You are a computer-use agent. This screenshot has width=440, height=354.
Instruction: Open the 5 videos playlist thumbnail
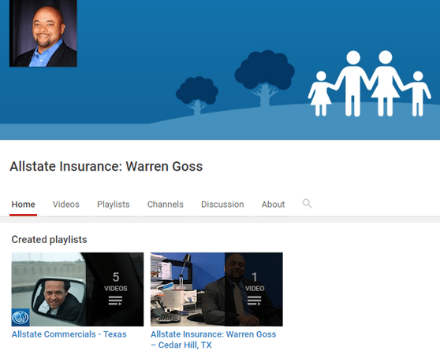coord(77,289)
